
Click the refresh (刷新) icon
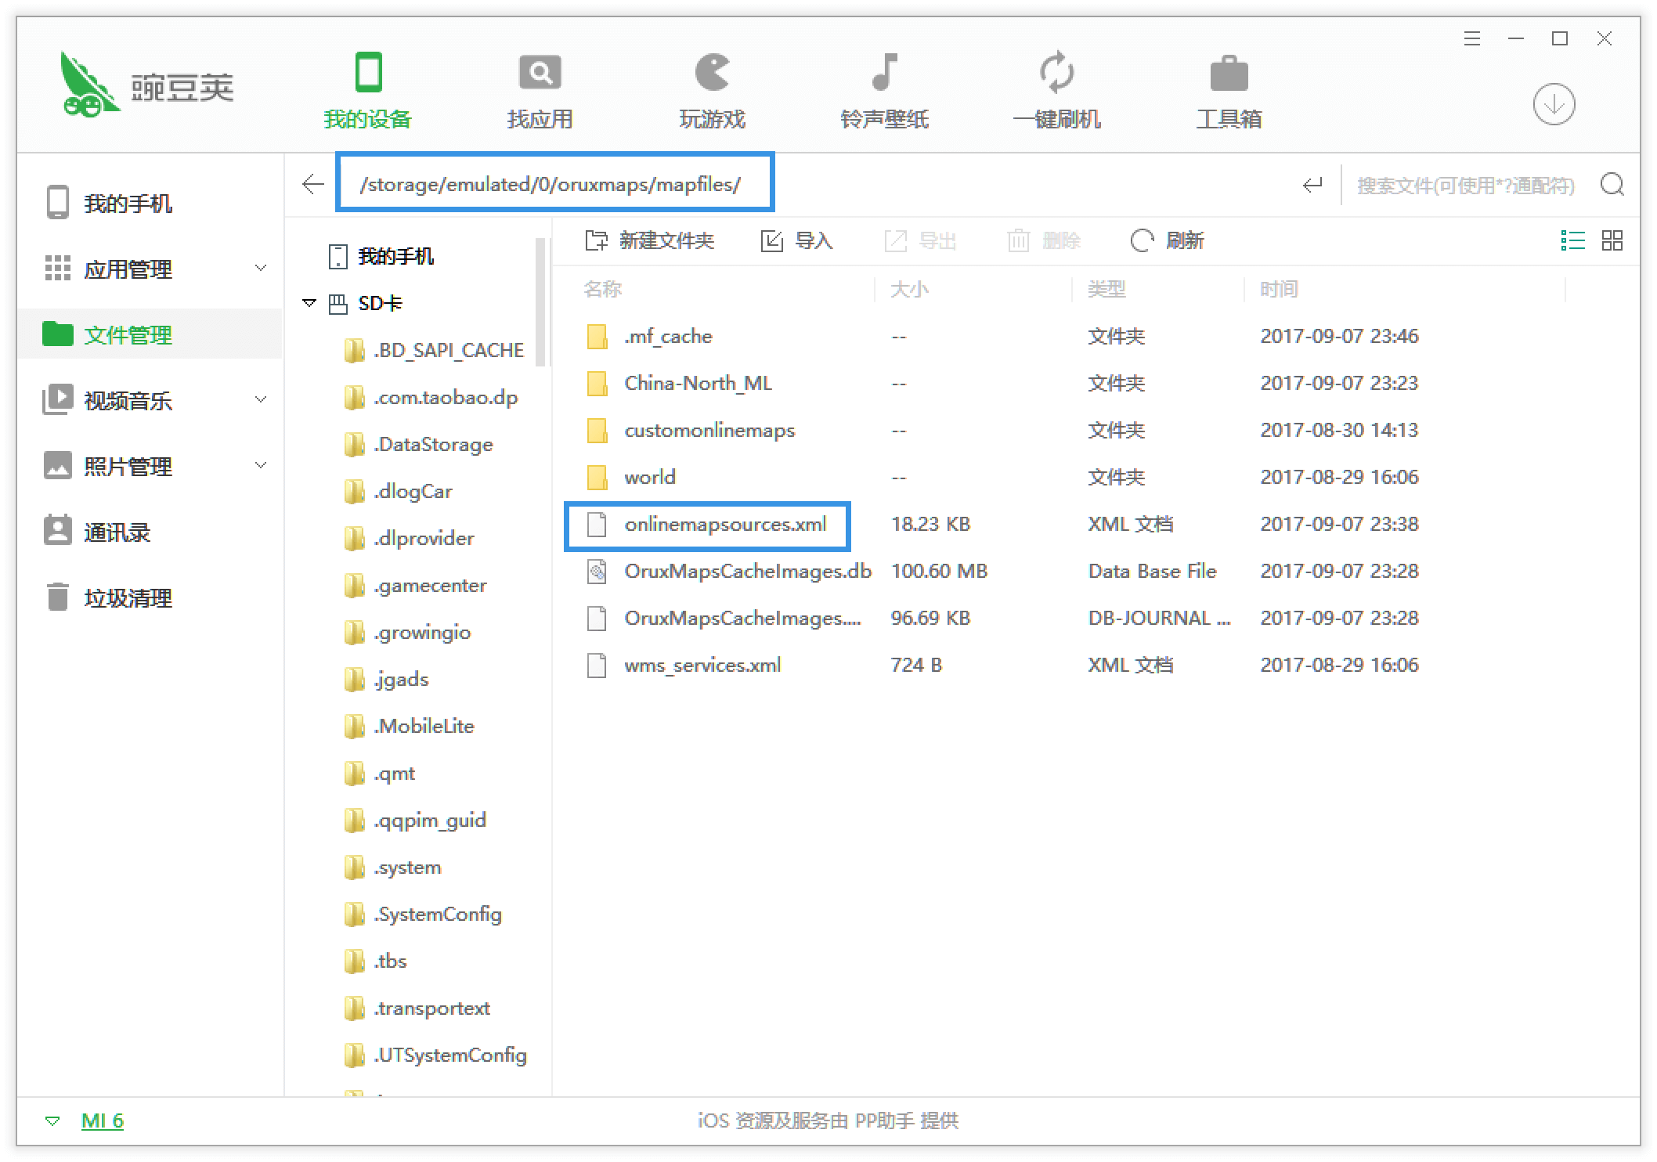point(1142,240)
